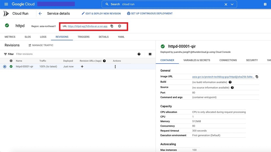
Task: Open the httpd run.app service URL link
Action: pos(88,26)
